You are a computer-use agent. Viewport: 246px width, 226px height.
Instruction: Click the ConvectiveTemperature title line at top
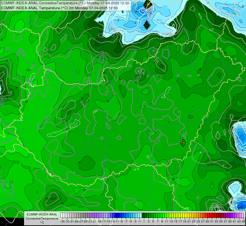coord(65,3)
